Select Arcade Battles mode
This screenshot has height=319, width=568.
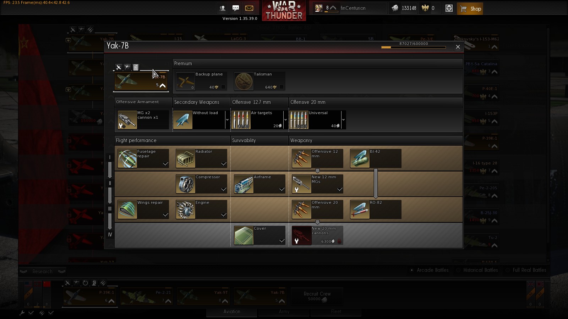(x=429, y=270)
